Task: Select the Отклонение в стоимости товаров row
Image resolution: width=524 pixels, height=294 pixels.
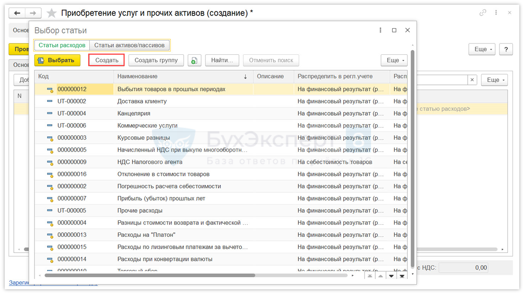Action: (221, 174)
